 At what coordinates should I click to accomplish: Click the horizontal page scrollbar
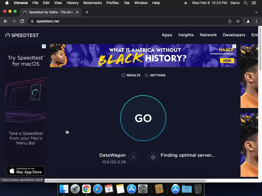[x=125, y=181]
